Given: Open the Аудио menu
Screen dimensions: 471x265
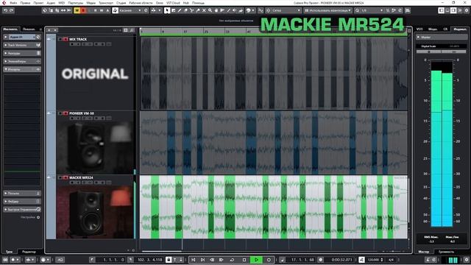Looking at the screenshot, I should pos(51,3).
